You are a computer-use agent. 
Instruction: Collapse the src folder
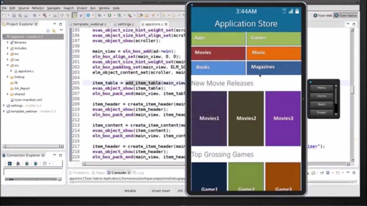tap(8, 65)
